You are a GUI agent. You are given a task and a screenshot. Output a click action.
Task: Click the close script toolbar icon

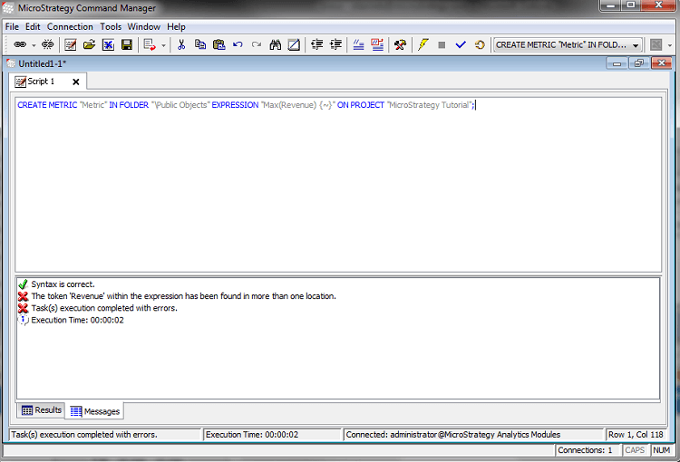click(x=108, y=44)
